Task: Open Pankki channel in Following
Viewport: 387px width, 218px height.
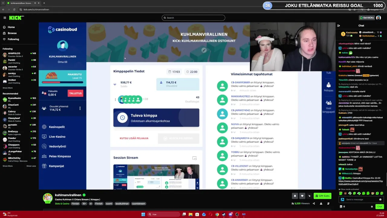Action: tap(19, 61)
